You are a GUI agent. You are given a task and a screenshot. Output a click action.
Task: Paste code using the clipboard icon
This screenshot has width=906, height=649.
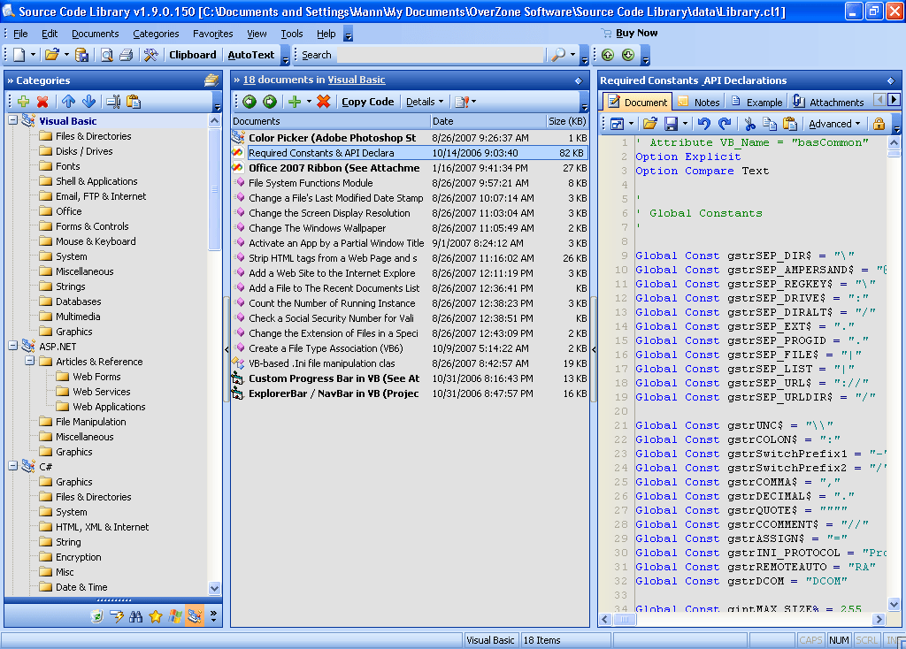click(790, 124)
